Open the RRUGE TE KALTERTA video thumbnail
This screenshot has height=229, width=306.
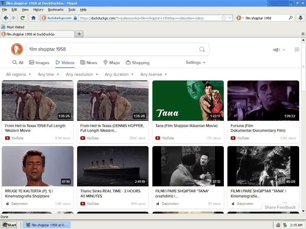[x=38, y=166]
